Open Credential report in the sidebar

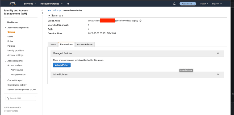15,81
